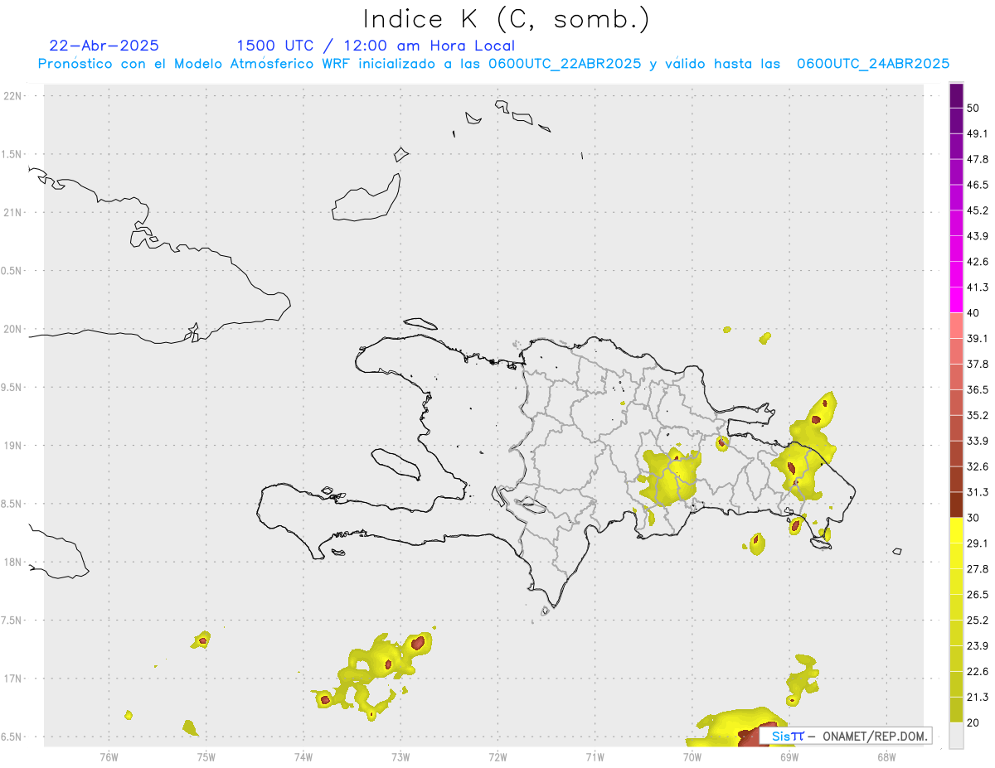Click the "68W" longitude label
The height and width of the screenshot is (768, 995).
point(886,756)
